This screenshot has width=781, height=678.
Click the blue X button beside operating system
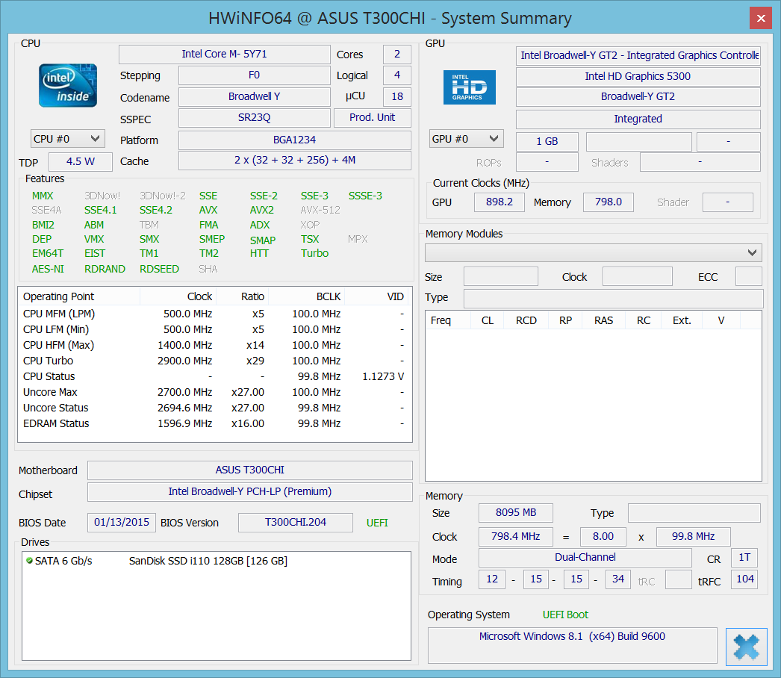click(746, 647)
